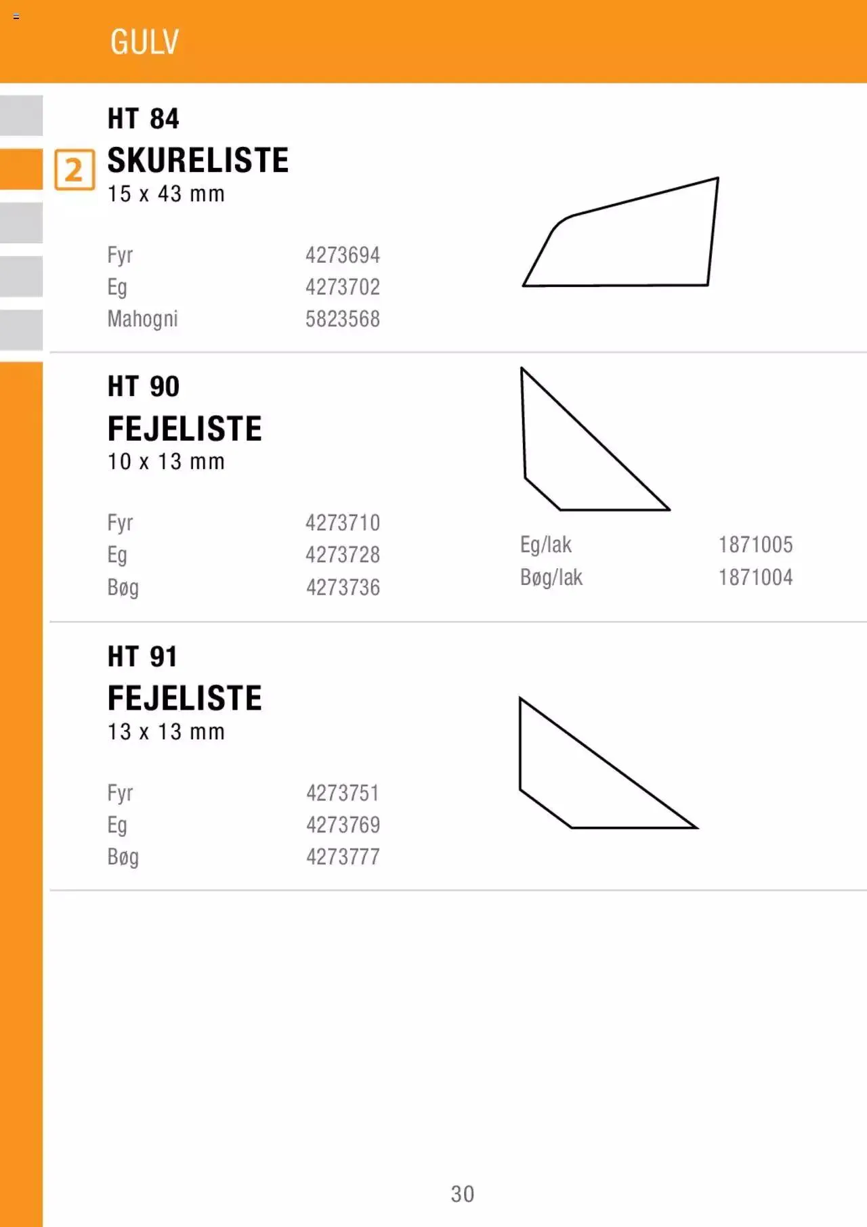
Task: Click Mahogni item number 5823568
Action: pos(343,319)
